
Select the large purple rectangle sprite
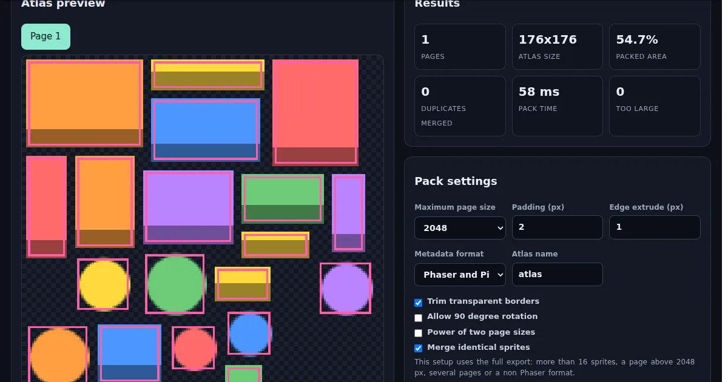point(189,207)
